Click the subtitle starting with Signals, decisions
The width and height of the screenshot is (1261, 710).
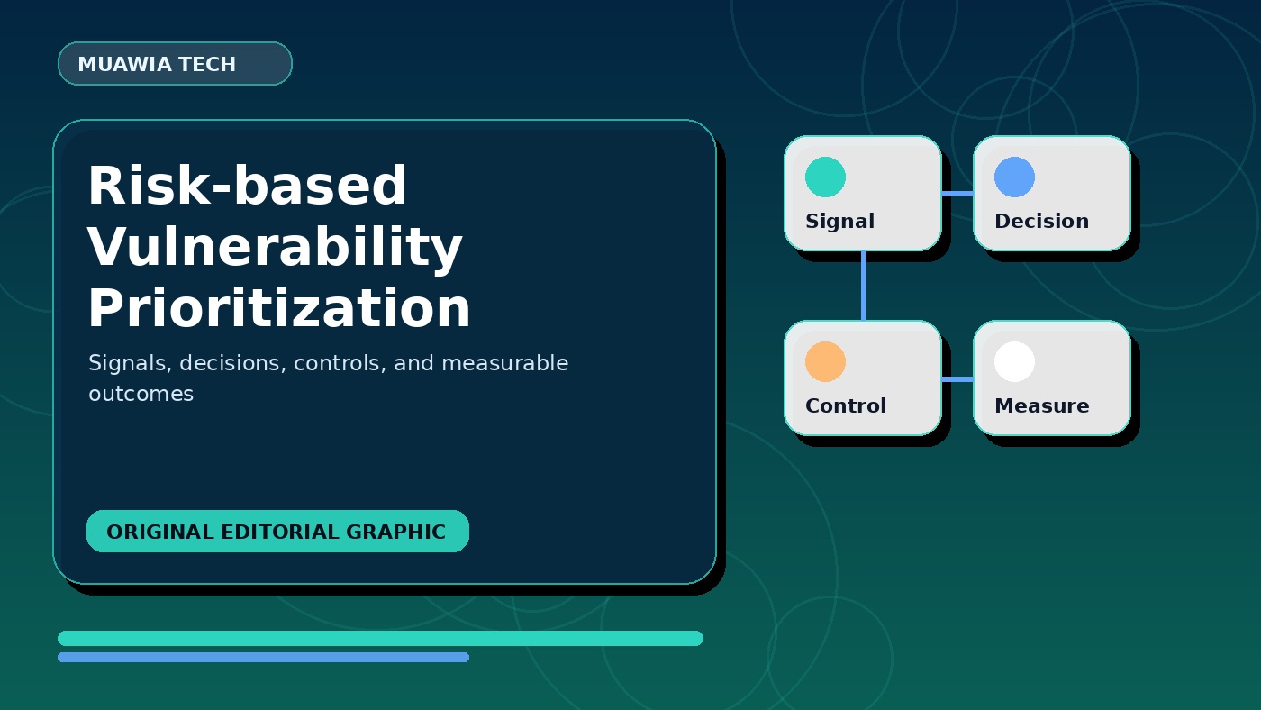(328, 378)
